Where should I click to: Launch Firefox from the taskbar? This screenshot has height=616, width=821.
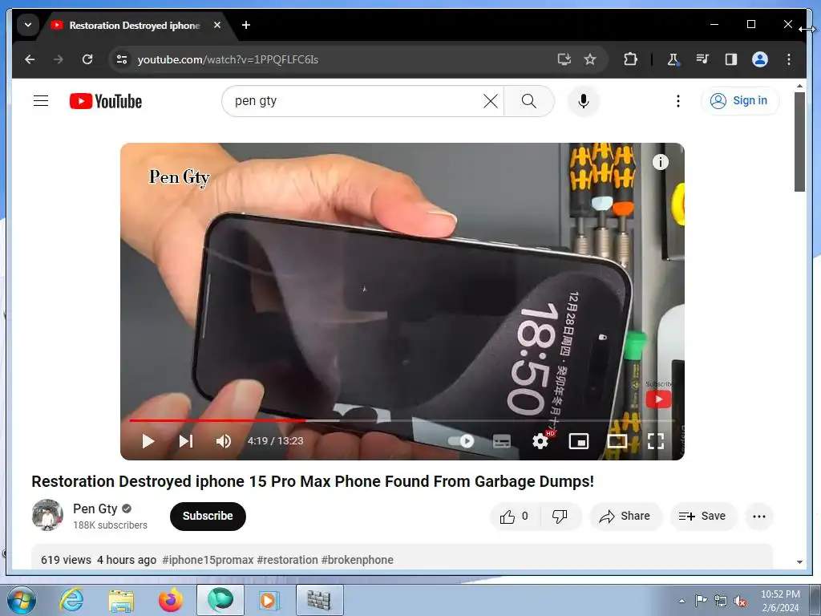[x=171, y=600]
